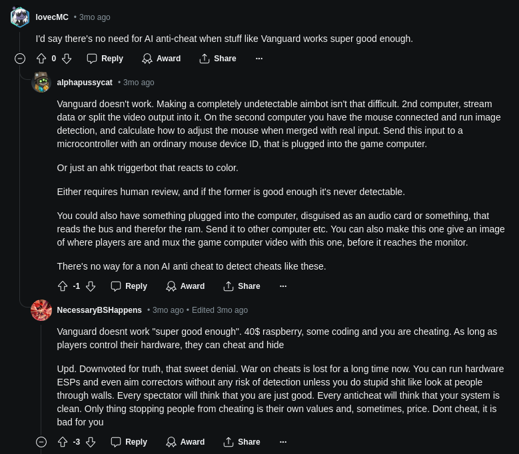Reply to alphapussycat's comment

(x=129, y=286)
